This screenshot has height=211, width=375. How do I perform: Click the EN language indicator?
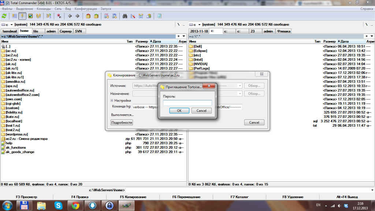pos(318,205)
